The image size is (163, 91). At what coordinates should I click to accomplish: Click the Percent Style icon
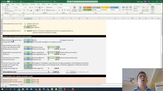[62, 10]
